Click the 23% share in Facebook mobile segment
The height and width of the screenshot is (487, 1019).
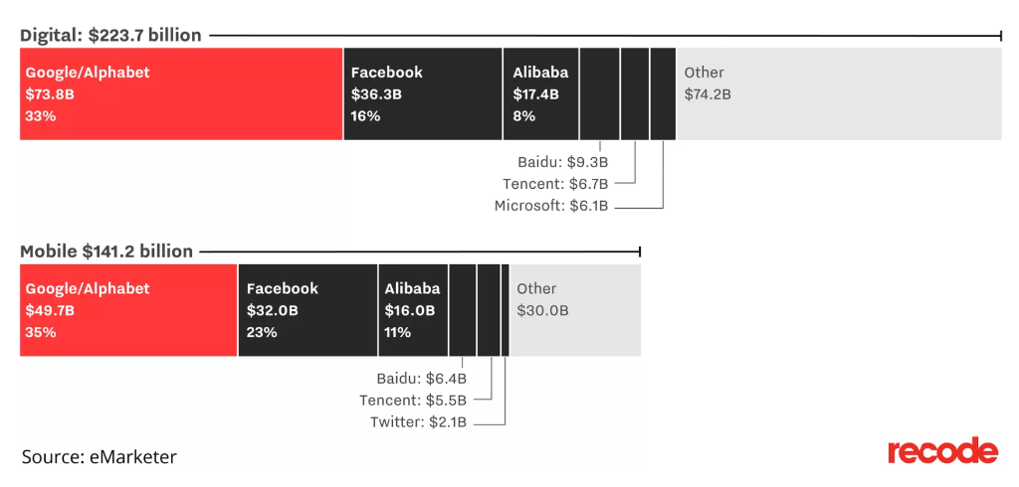coord(262,333)
